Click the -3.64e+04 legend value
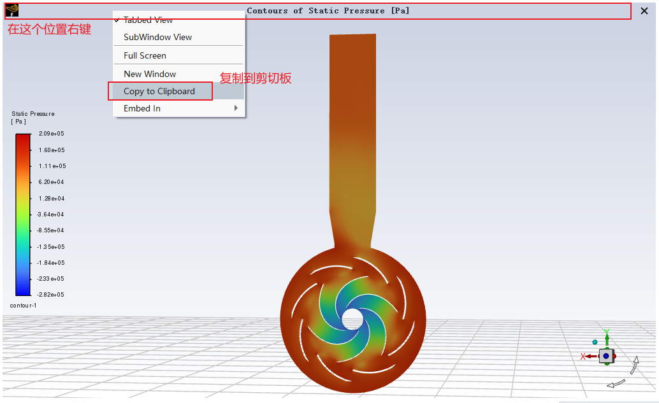Viewport: 659px width, 403px height. pyautogui.click(x=50, y=214)
